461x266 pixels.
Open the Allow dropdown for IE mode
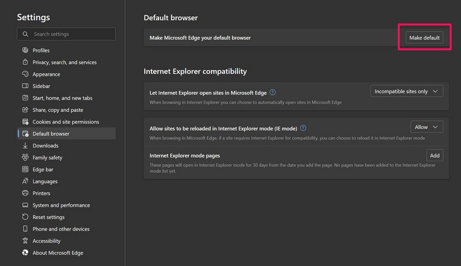pos(426,127)
